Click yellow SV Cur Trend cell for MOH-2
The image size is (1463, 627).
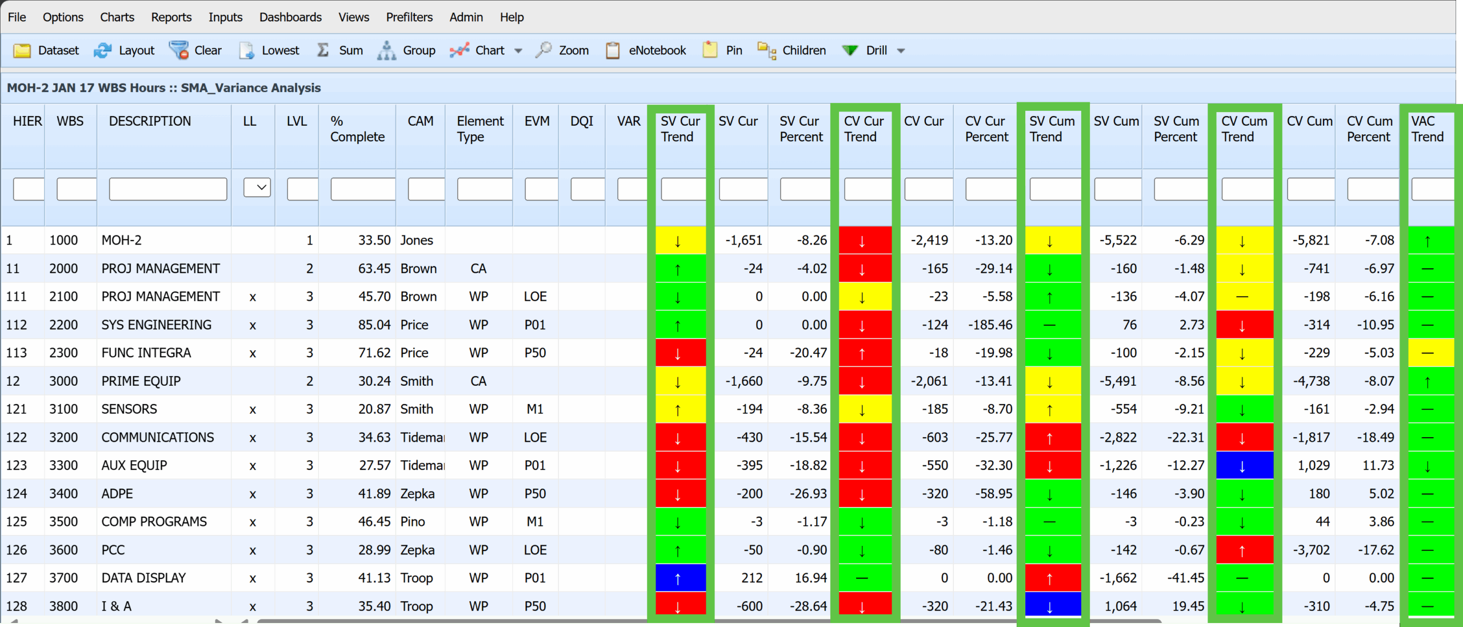681,240
